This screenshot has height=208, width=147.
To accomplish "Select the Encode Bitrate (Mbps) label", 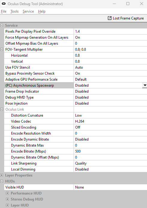I will pyautogui.click(x=29, y=151).
